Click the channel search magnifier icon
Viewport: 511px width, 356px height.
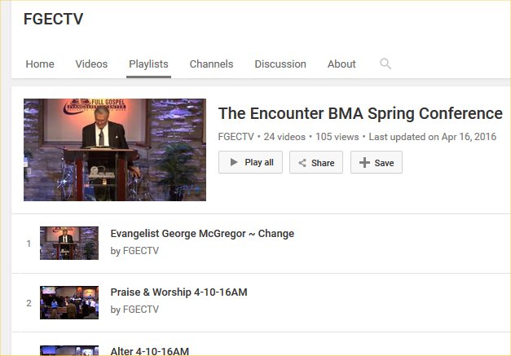[x=385, y=64]
